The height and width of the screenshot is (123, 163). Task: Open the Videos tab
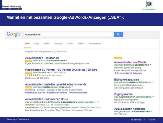pyautogui.click(x=70, y=44)
